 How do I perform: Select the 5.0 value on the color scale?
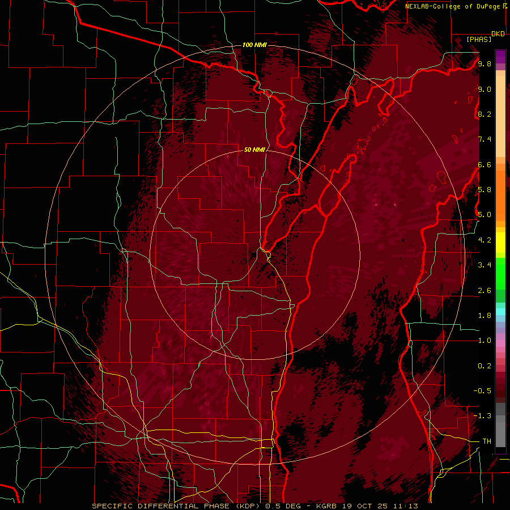click(x=484, y=215)
